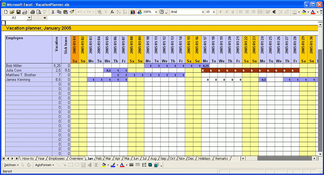Activate the format painter brush

click(72, 12)
